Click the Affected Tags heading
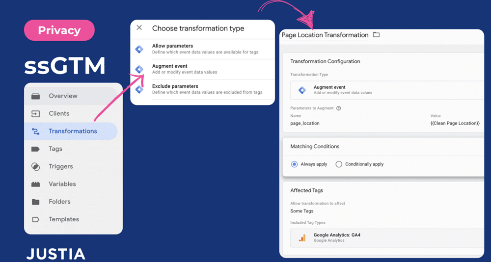The image size is (491, 262). [306, 190]
